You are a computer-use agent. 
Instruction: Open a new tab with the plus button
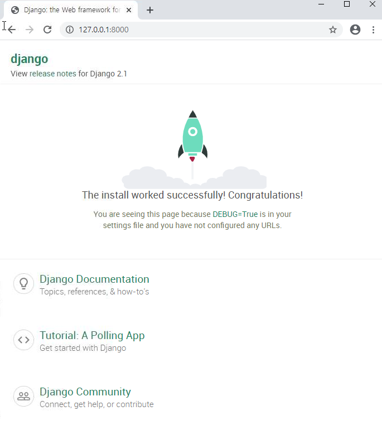point(150,10)
